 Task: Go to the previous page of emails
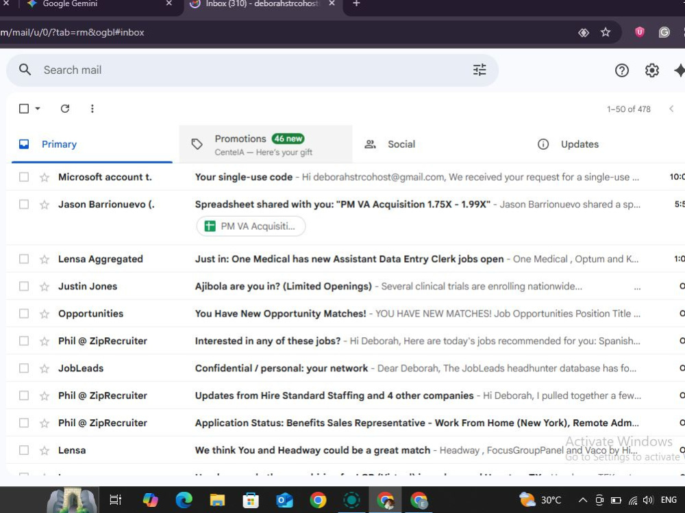671,109
